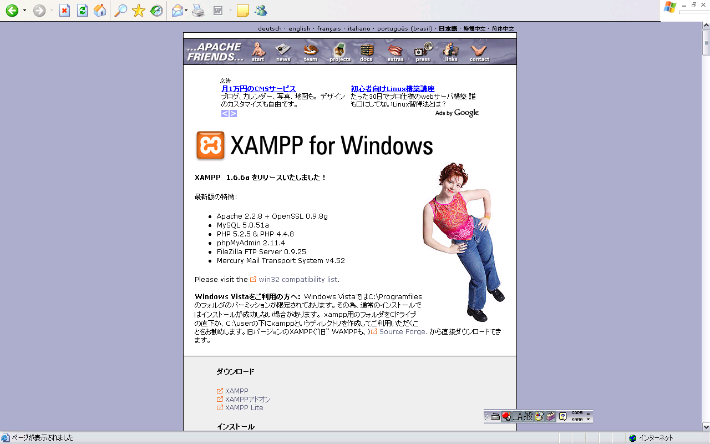The width and height of the screenshot is (710, 444).
Task: Minimize the language bar with the dash button
Action: (x=589, y=413)
